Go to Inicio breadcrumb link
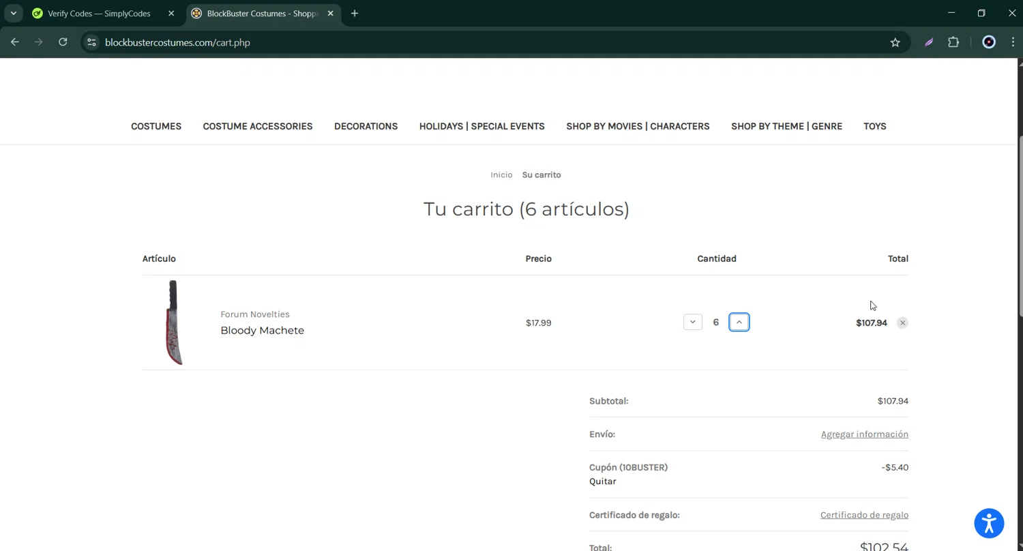 coord(501,175)
